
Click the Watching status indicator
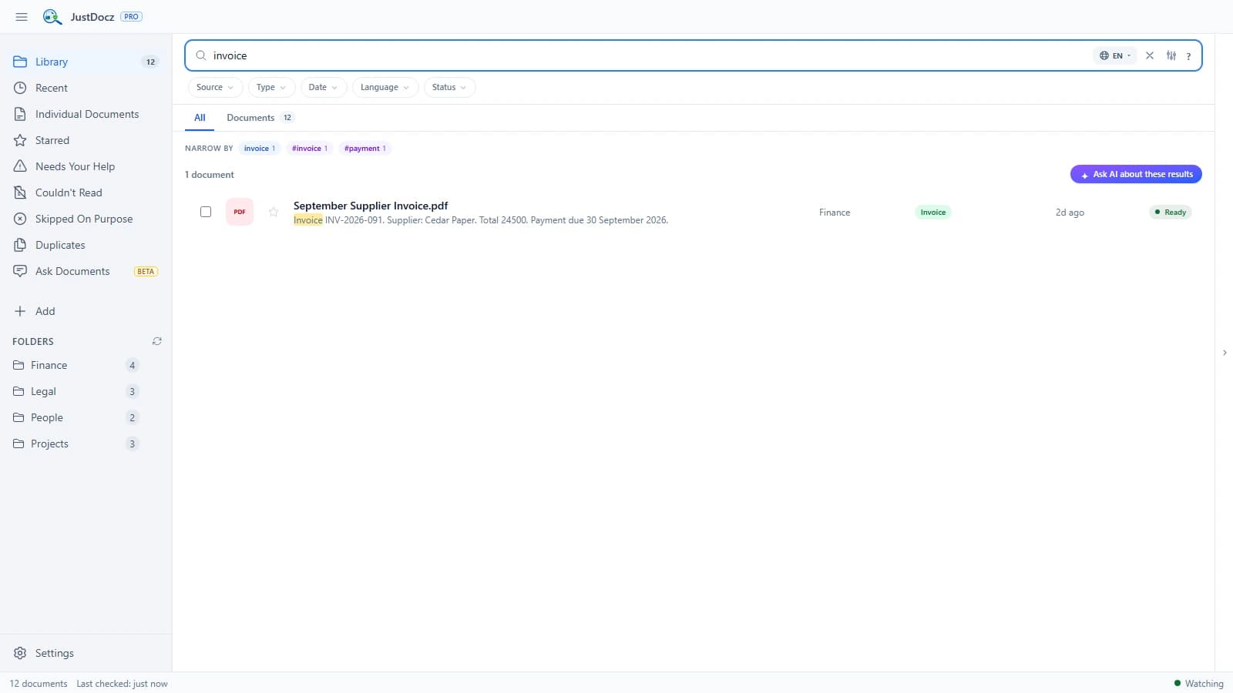[x=1198, y=684]
